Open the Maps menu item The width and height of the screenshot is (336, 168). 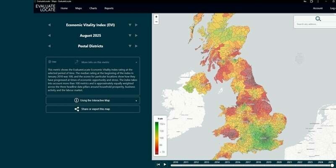point(79,8)
